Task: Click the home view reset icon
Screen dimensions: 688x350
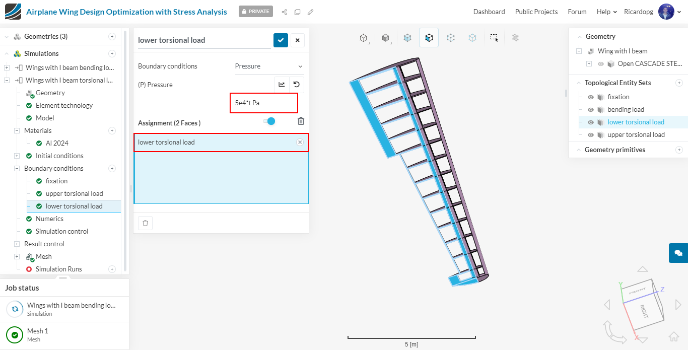Action: (x=673, y=336)
